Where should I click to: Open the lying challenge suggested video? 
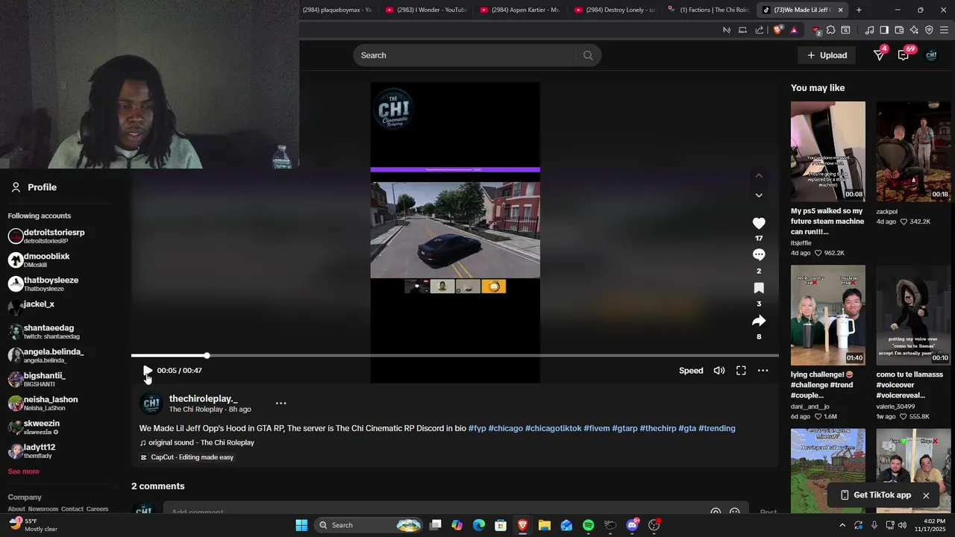click(x=828, y=315)
